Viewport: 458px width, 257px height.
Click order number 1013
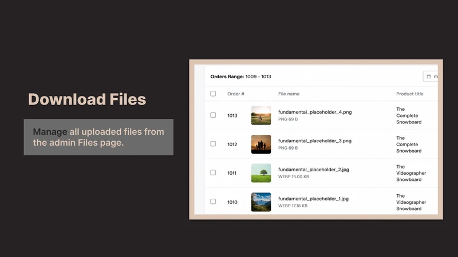(232, 116)
